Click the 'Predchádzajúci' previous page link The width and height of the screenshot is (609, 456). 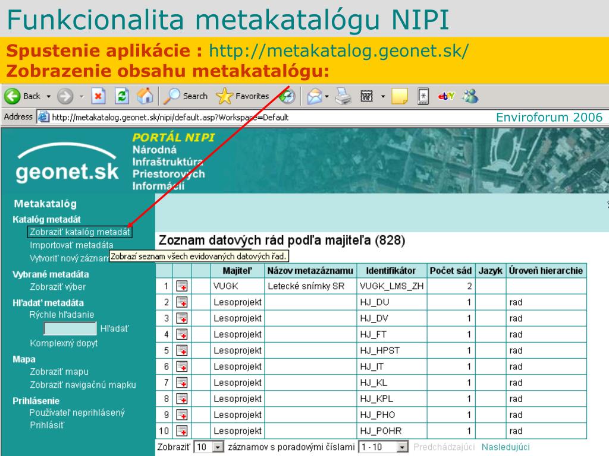[444, 447]
